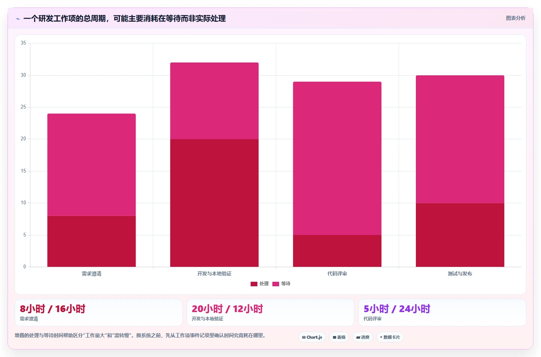Click the lightning icon beside the title
The width and height of the screenshot is (541, 357).
click(18, 19)
